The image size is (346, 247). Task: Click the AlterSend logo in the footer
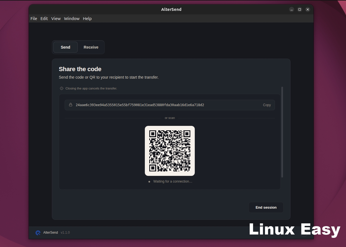[38, 233]
